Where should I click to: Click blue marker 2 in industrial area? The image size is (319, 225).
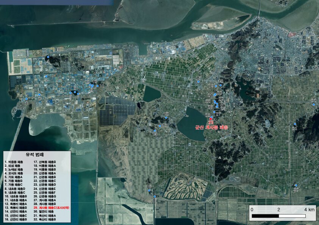click(x=39, y=95)
